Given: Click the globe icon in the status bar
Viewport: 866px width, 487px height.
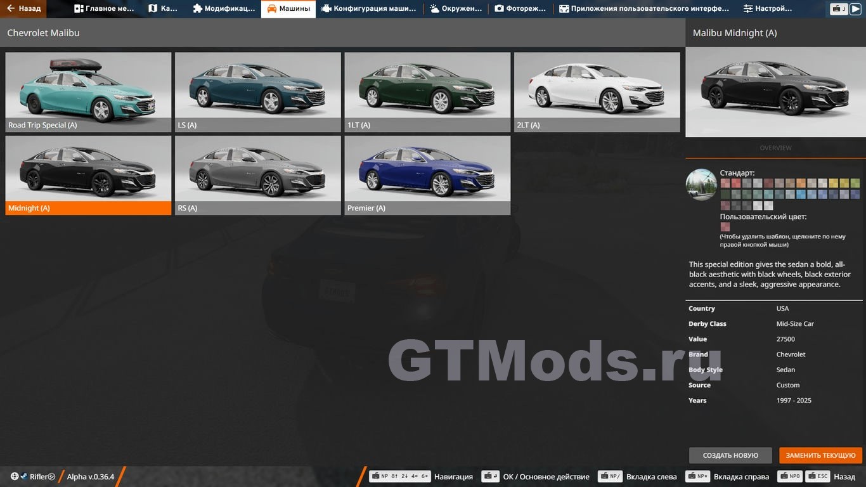Looking at the screenshot, I should click(15, 477).
